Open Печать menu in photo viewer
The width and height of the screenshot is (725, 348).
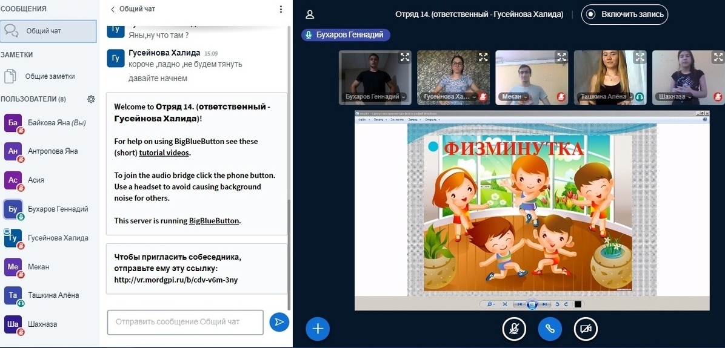(x=380, y=120)
